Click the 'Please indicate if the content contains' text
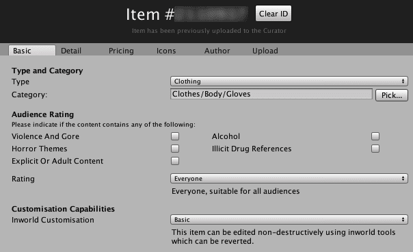This screenshot has height=252, width=413. 103,125
